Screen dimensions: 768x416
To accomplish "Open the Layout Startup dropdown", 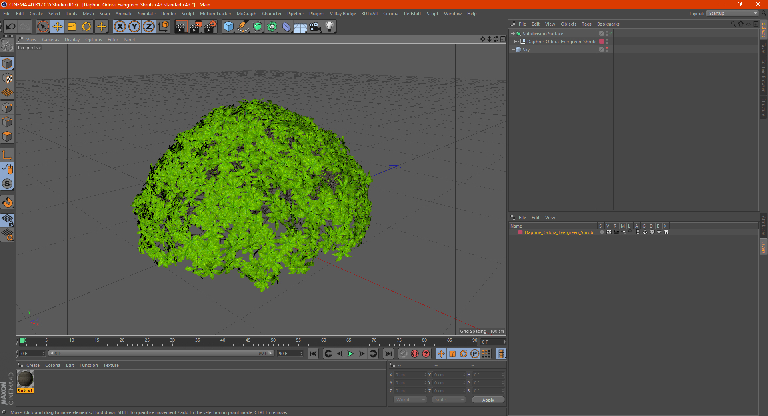I will [x=732, y=13].
